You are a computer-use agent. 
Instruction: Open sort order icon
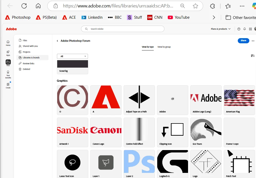click(x=253, y=56)
